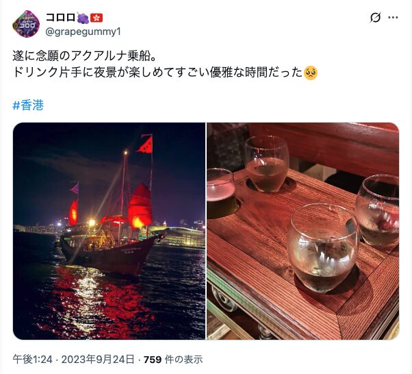Click the front glass in the right photo
Image resolution: width=412 pixels, height=374 pixels.
pyautogui.click(x=322, y=248)
